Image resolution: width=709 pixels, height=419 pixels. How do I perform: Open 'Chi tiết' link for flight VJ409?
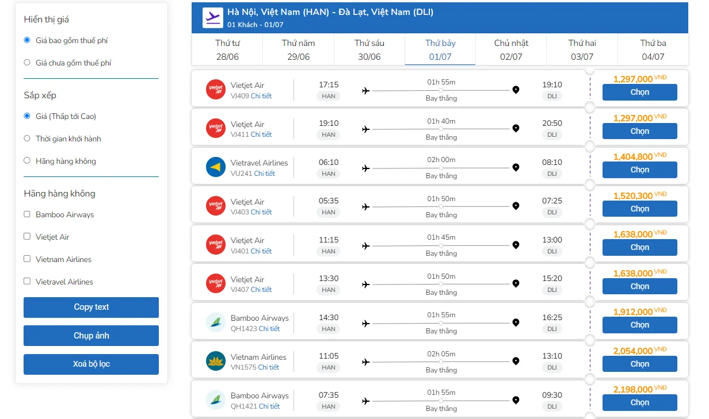pyautogui.click(x=261, y=96)
